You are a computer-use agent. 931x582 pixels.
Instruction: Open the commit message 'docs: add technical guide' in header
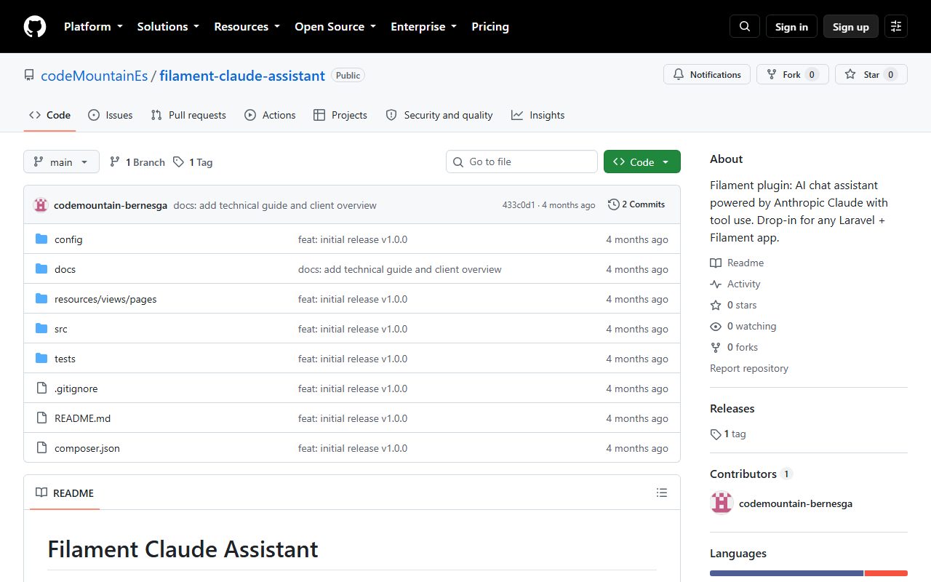(x=275, y=205)
